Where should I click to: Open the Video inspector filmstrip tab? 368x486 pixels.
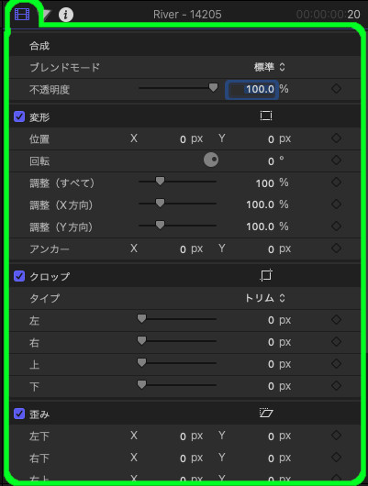[x=22, y=14]
